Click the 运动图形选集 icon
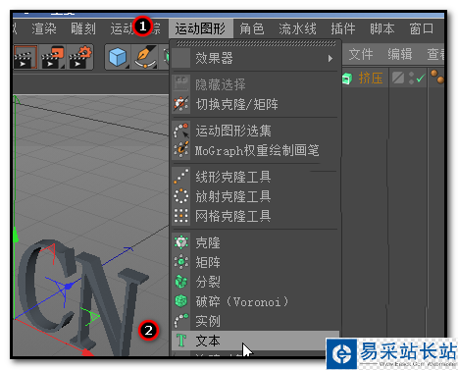458x370 pixels. pos(180,131)
